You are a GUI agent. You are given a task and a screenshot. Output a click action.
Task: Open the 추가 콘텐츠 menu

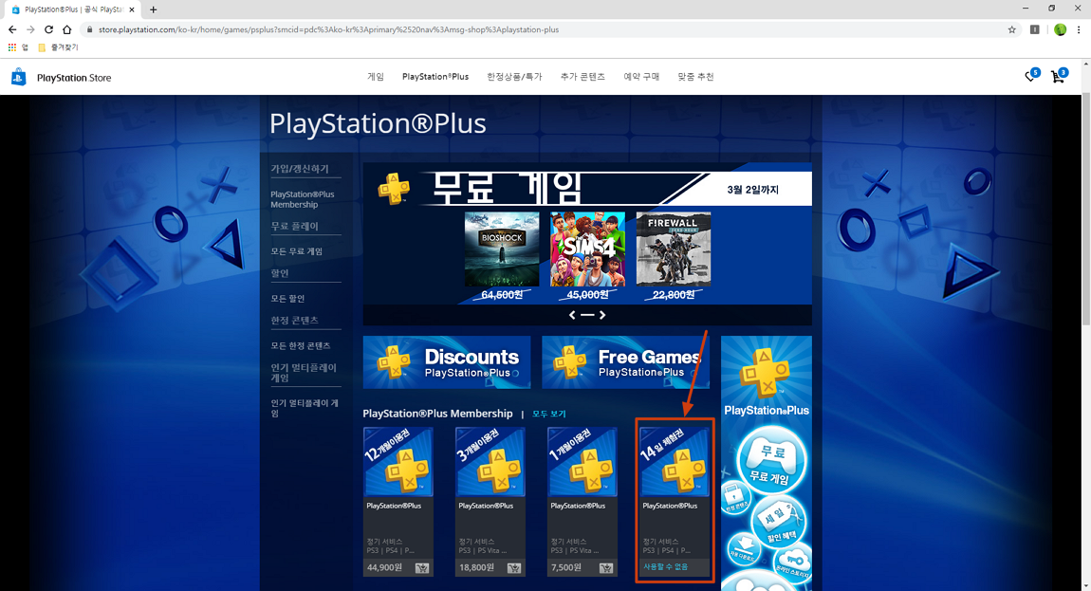pyautogui.click(x=582, y=77)
